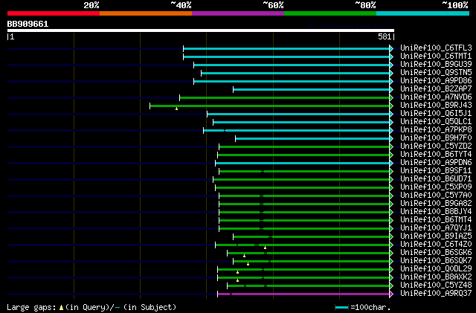This screenshot has height=313, width=476.
Task: Click the white start tick of UniRef100_B9RJ43
Action: (150, 106)
